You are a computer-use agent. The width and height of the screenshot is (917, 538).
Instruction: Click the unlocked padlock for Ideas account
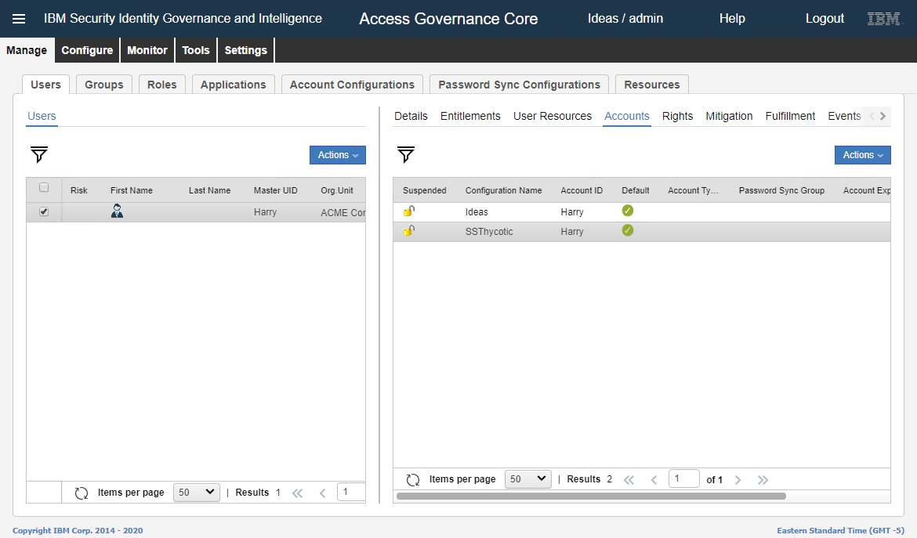tap(409, 211)
